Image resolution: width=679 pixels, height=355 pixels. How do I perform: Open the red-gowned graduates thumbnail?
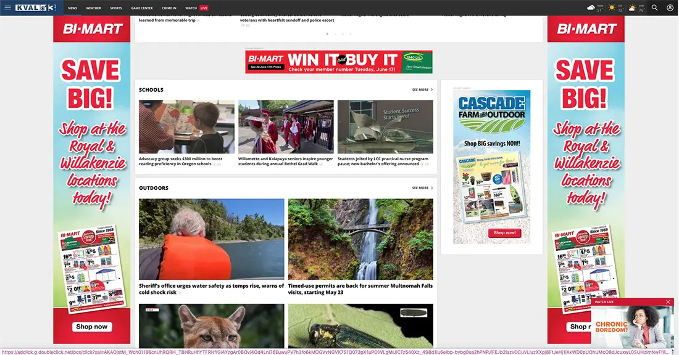286,127
